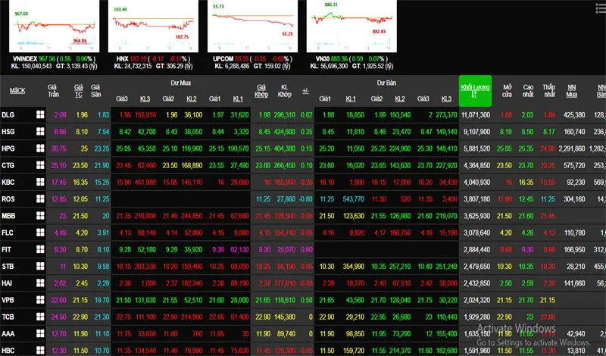Select the HAI stock symbol

[x=7, y=283]
